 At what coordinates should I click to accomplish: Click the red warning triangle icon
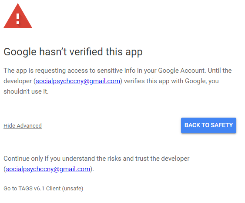[x=18, y=17]
